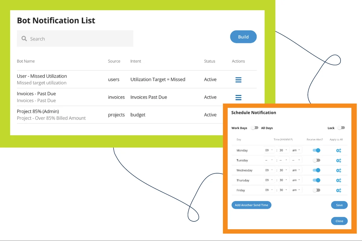Click the Status column header
This screenshot has width=362, height=241.
click(x=209, y=61)
